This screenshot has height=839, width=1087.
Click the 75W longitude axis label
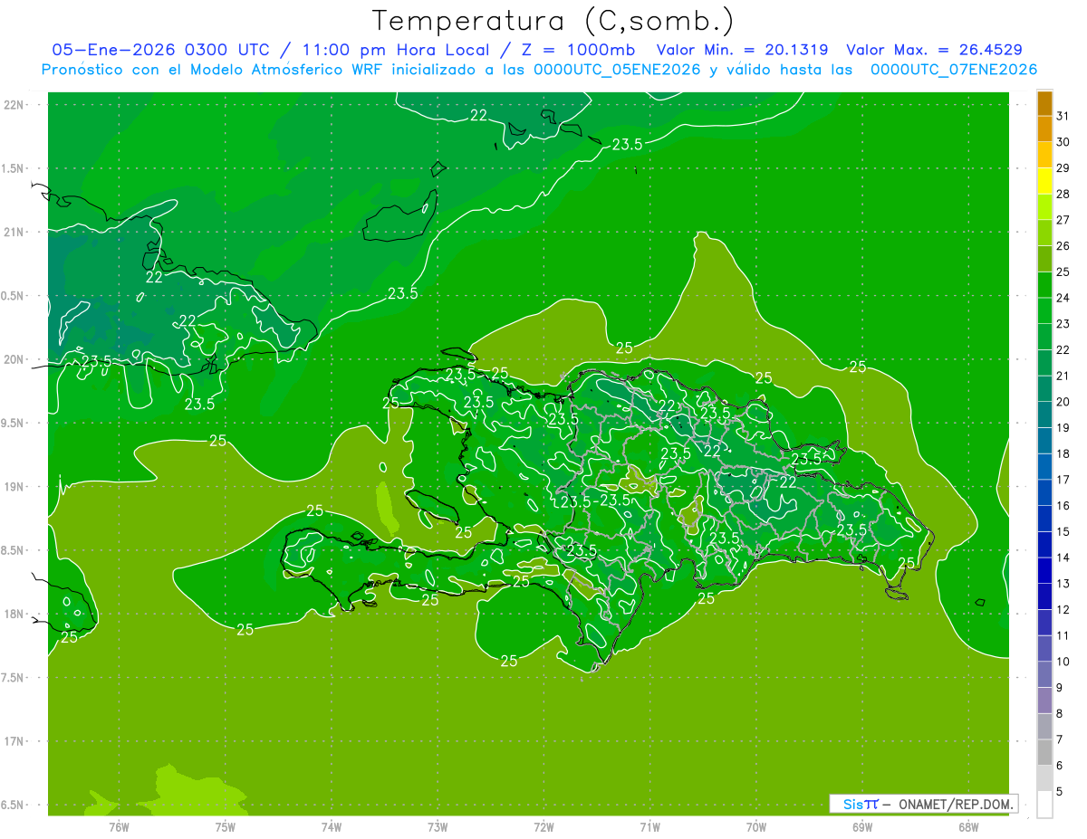click(x=226, y=827)
